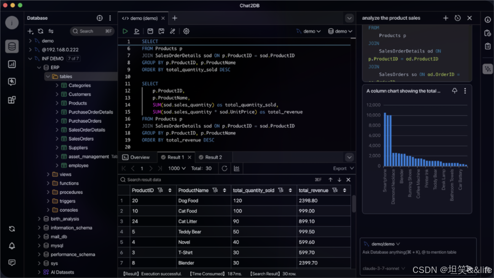Select the mall_db database
Image resolution: width=494 pixels, height=278 pixels.
59,236
